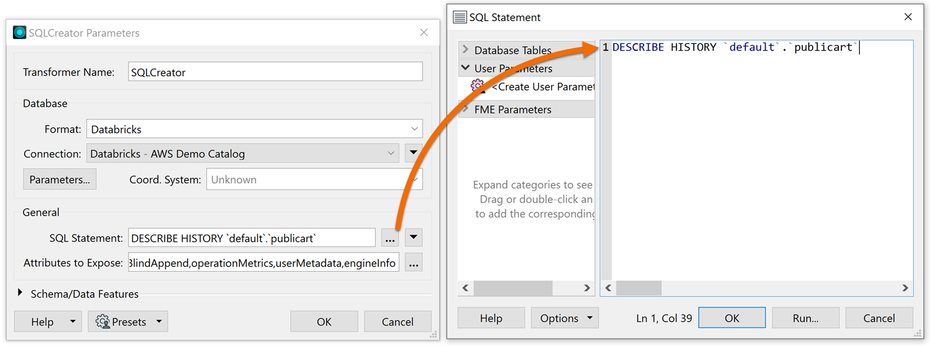Click the ellipsis button beside SQL Statement
930x346 pixels.
(389, 238)
